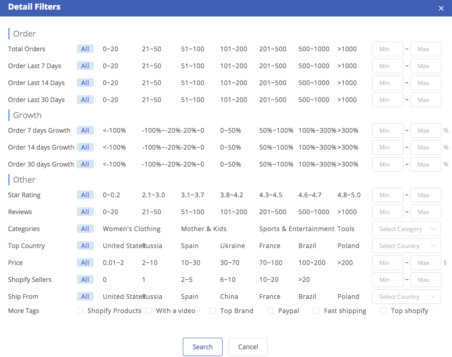Image resolution: width=452 pixels, height=357 pixels.
Task: Pick 10~30 Price range
Action: pos(191,263)
